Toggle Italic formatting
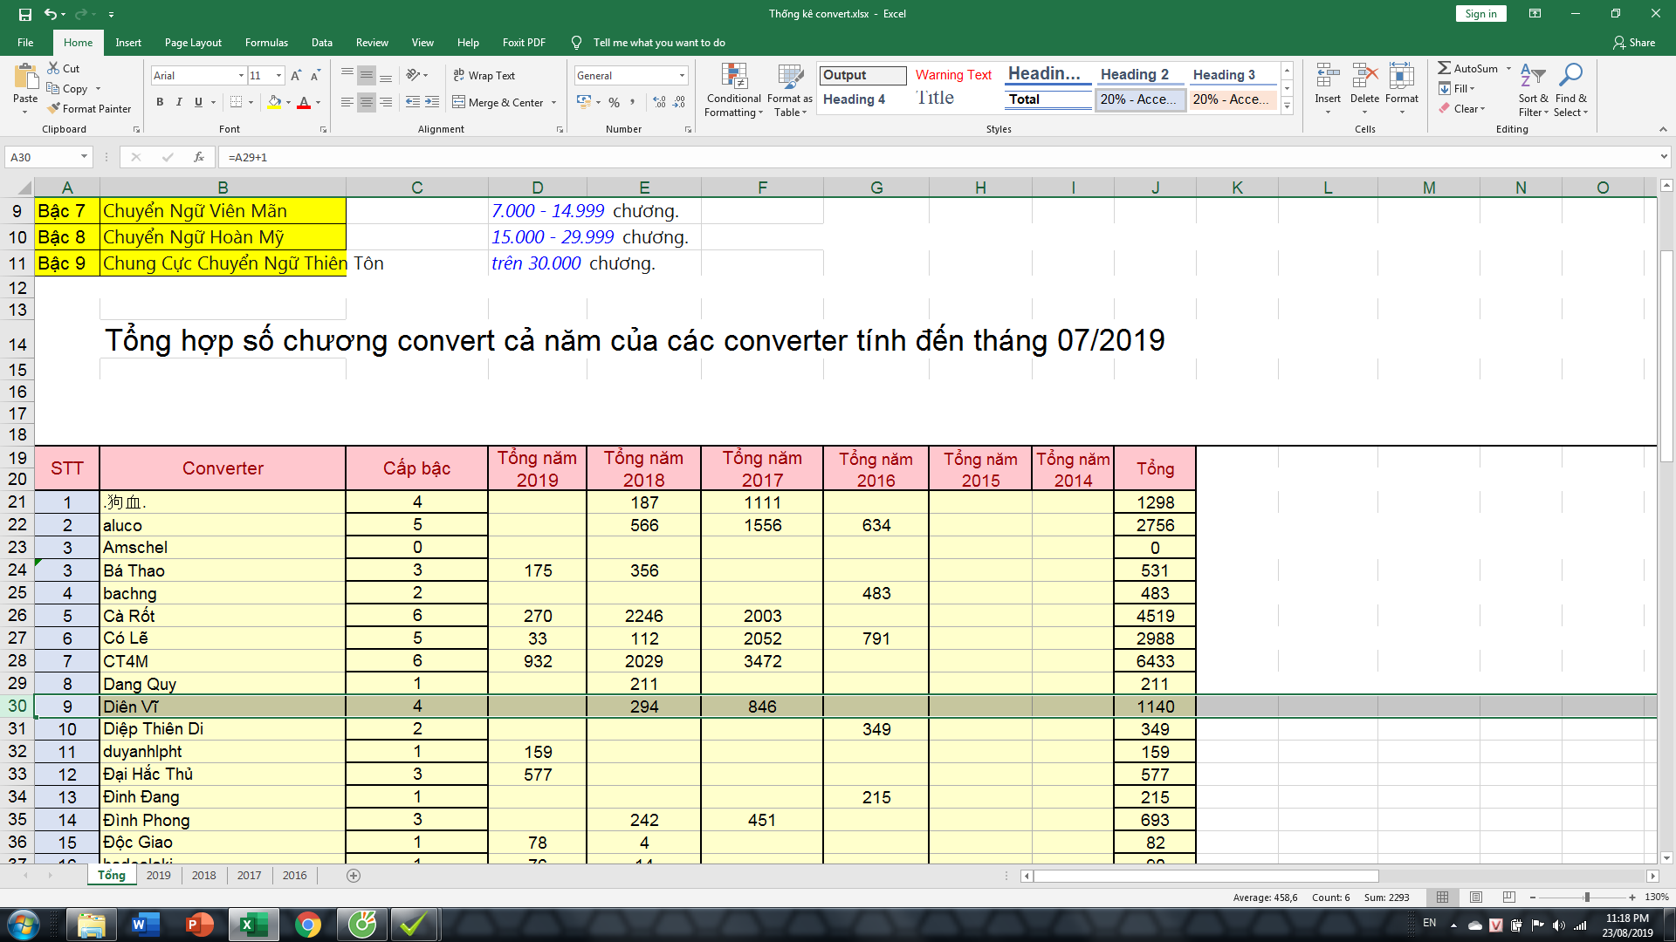Screen dimensions: 1676x942 click(179, 102)
